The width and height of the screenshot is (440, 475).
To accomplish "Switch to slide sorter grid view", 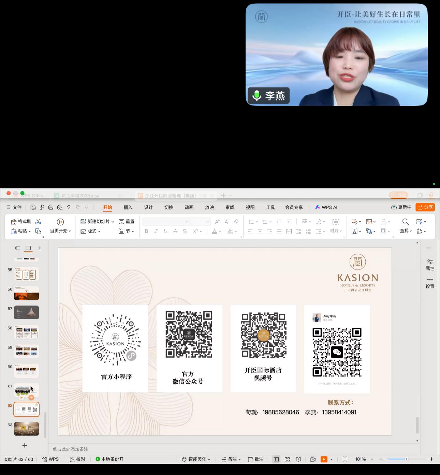I will [x=287, y=459].
